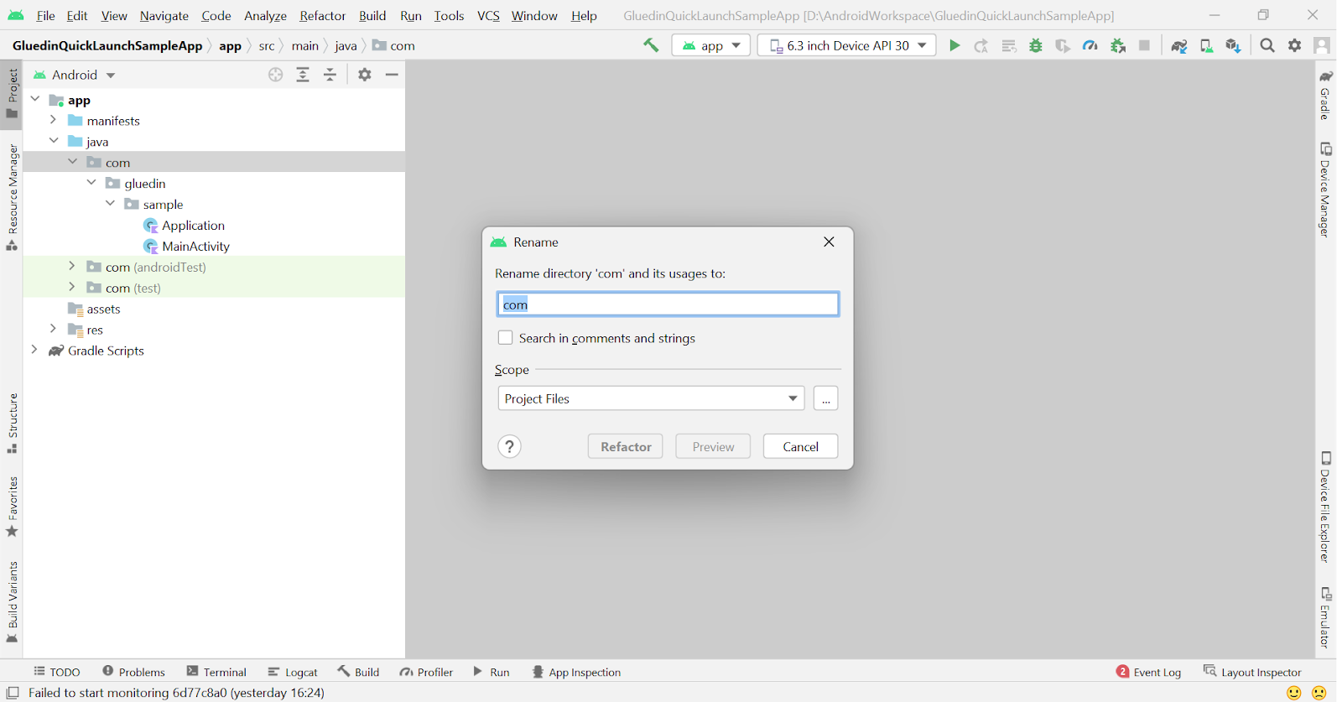Click the Make Project hammer icon
The image size is (1342, 702).
point(651,45)
